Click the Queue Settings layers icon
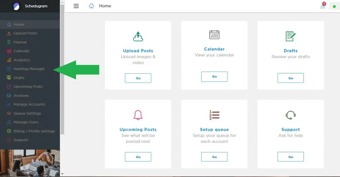The image size is (340, 177). coord(9,113)
